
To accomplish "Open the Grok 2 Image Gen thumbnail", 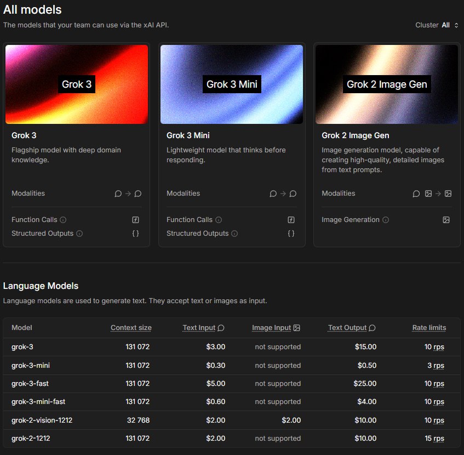I will click(x=387, y=84).
